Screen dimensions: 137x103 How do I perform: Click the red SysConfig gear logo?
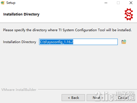tap(129, 14)
